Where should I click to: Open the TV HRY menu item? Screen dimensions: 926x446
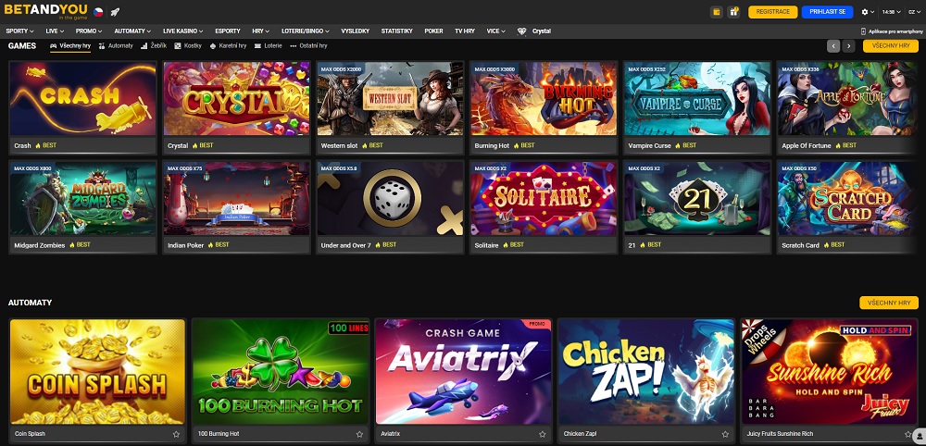tap(465, 31)
